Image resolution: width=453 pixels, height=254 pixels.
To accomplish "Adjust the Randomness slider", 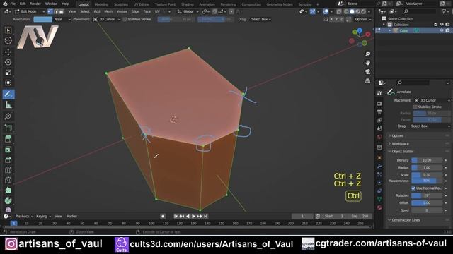I will coord(427,181).
